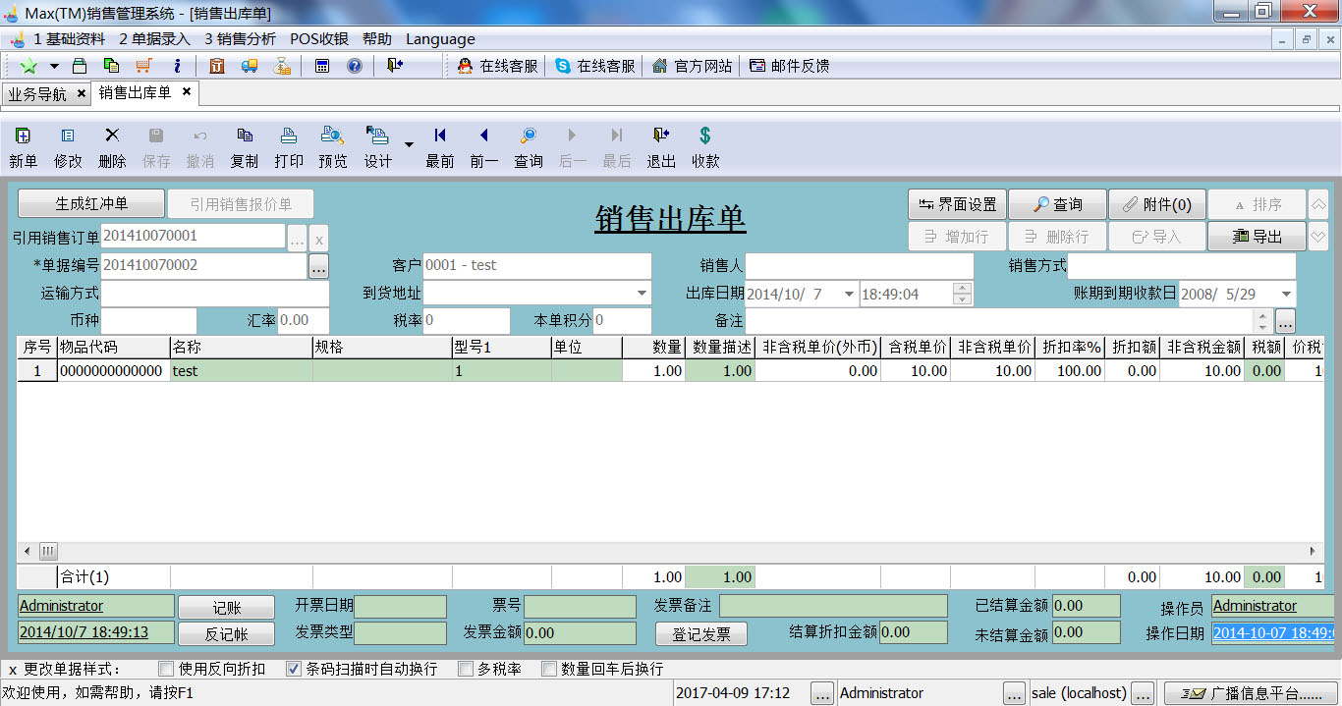This screenshot has width=1342, height=706.
Task: Click the 删除 (delete) toolbar icon
Action: coord(112,136)
